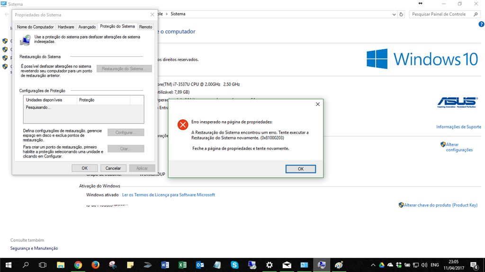Viewport: 485px width, 272px height.
Task: Open the blue help question mark
Action: (x=481, y=24)
